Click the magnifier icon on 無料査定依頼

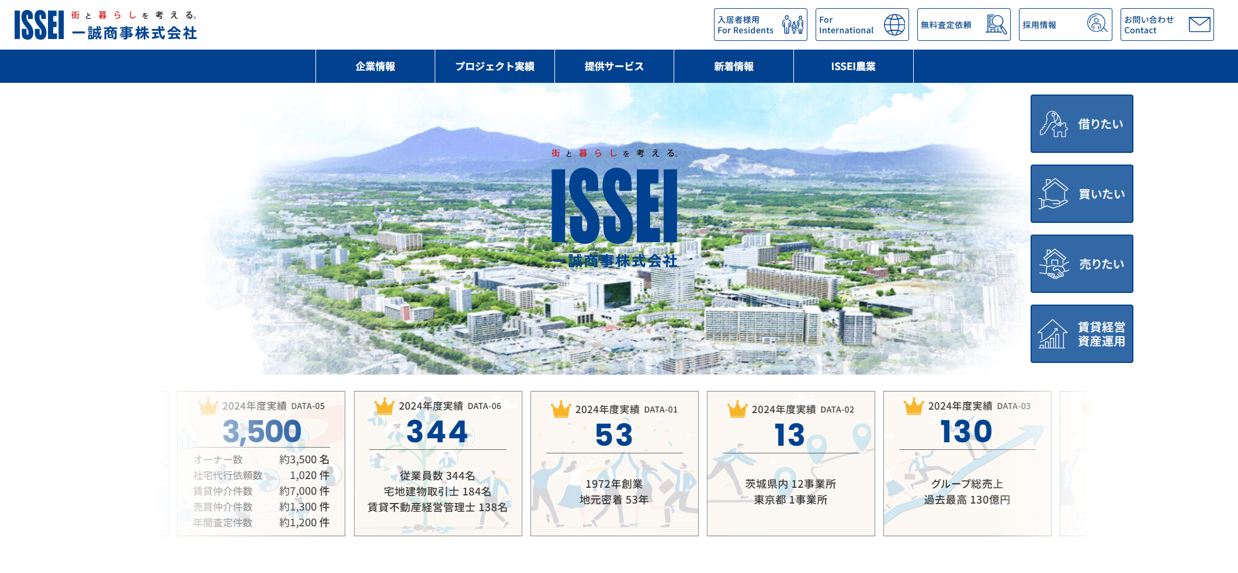tap(997, 25)
